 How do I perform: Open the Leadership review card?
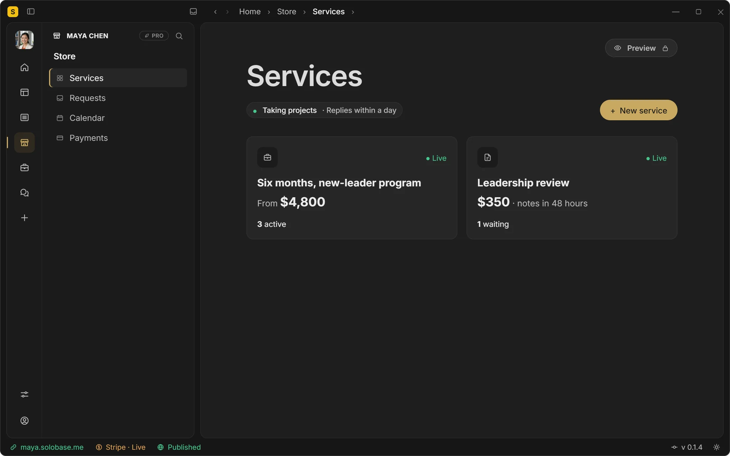(572, 188)
